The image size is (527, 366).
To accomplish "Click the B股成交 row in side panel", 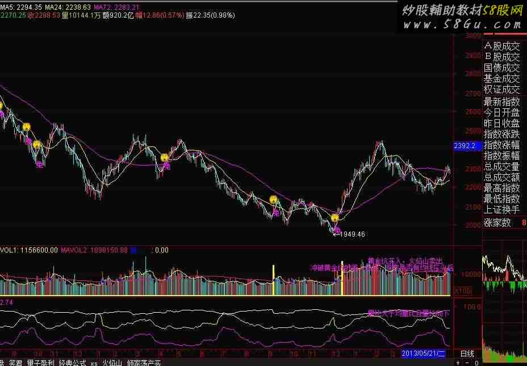I will 502,57.
